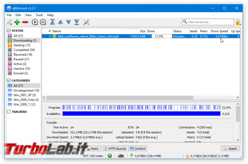Screen dimensions: 248x164
Task: Click the green download speed arrow icon
Action: coord(132,156)
